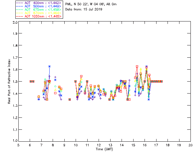Click the y-axis tick label 1.5
The height and width of the screenshot is (157, 196).
pos(15,82)
